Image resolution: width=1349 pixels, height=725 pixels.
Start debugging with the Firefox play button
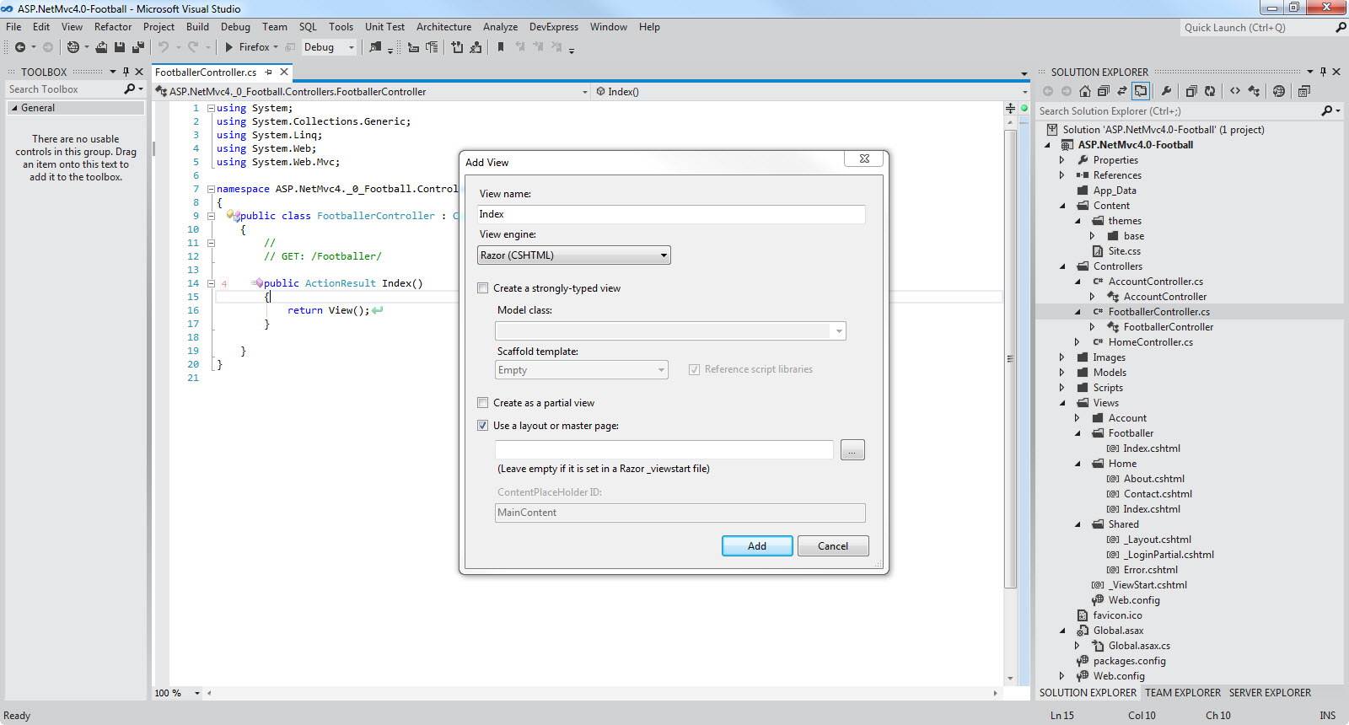(228, 47)
